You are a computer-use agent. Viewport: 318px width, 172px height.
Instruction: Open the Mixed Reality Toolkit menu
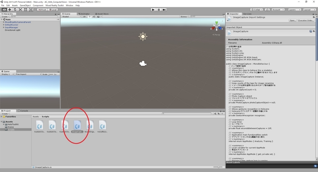[x=54, y=6]
